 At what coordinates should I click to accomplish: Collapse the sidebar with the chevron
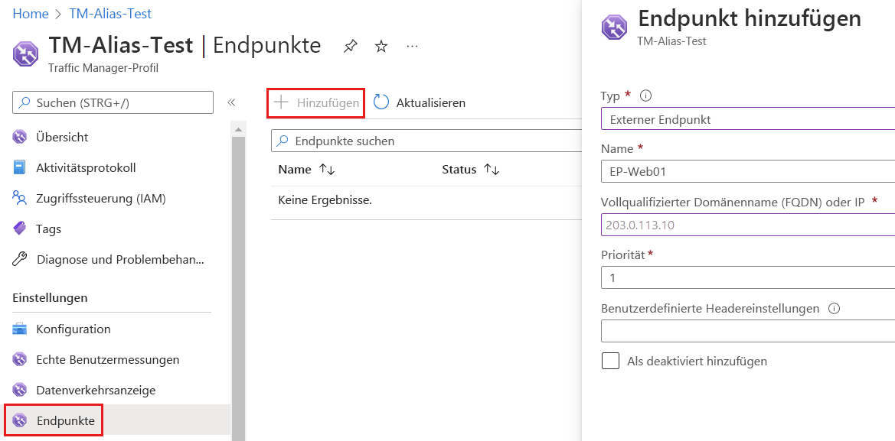coord(231,102)
